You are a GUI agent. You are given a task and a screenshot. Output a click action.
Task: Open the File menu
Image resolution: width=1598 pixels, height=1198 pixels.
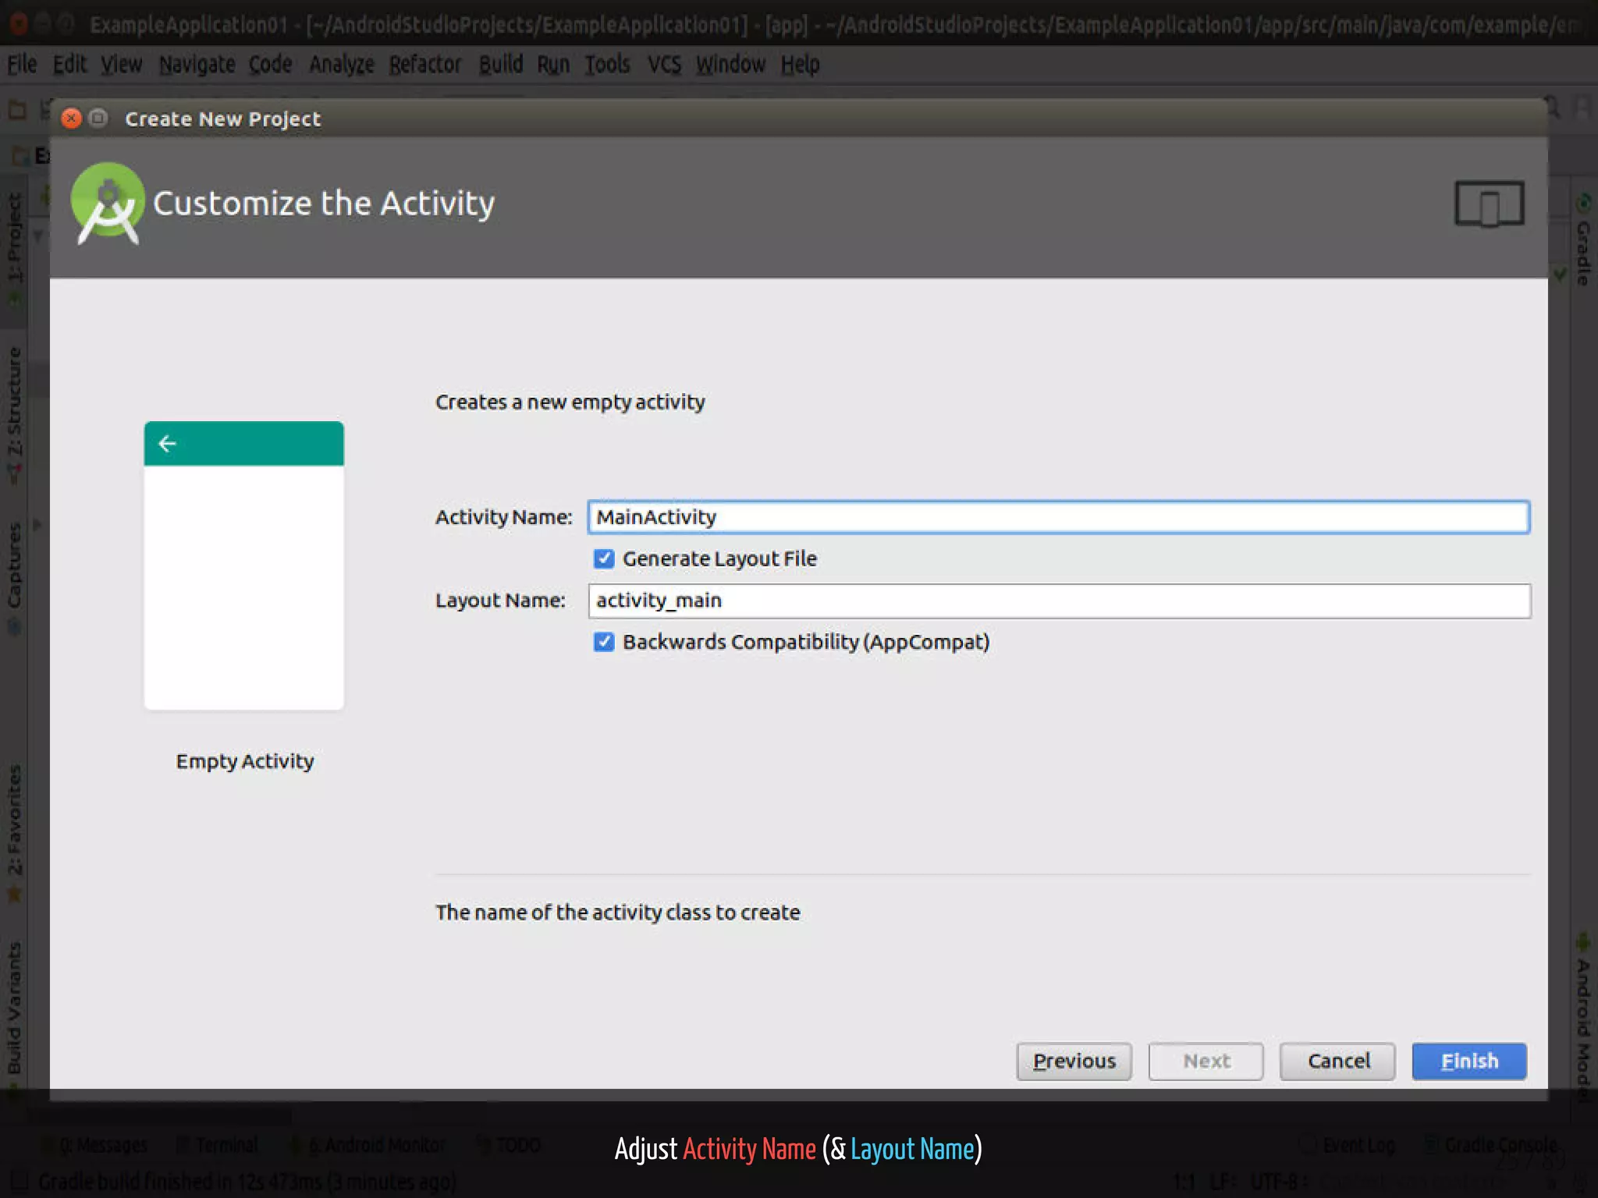pos(22,64)
